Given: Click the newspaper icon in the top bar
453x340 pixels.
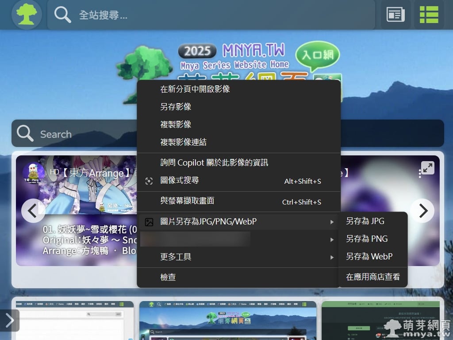Looking at the screenshot, I should 395,14.
